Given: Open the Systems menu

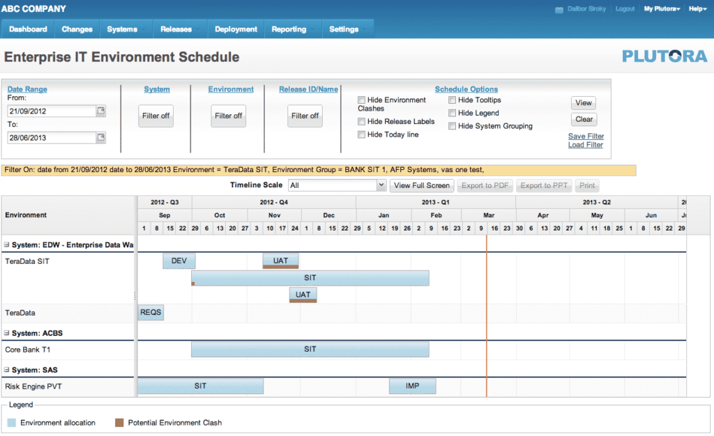Looking at the screenshot, I should [x=126, y=29].
